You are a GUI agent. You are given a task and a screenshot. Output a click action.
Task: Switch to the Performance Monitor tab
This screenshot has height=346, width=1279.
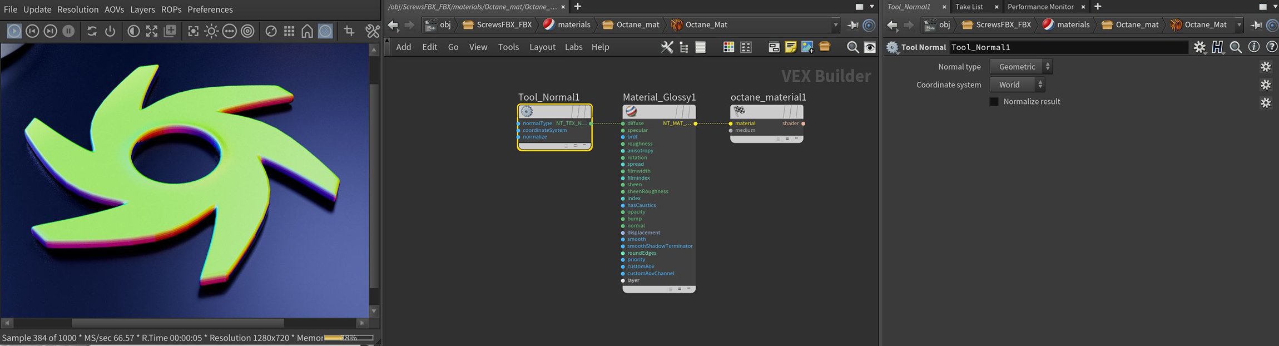(x=1040, y=7)
